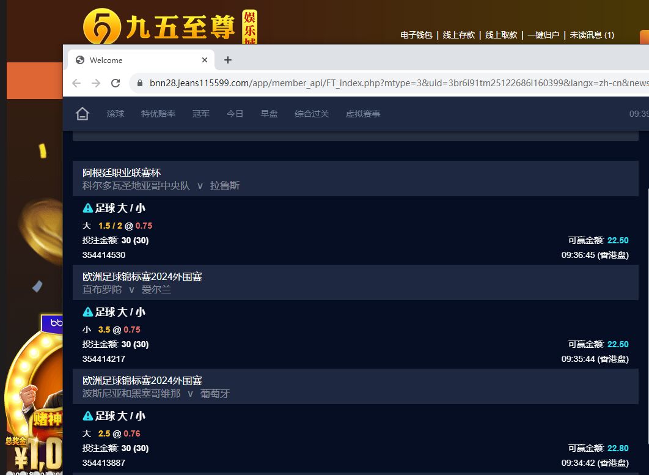Select the 特优赔率 menu item
Image resolution: width=649 pixels, height=475 pixels.
tap(158, 114)
